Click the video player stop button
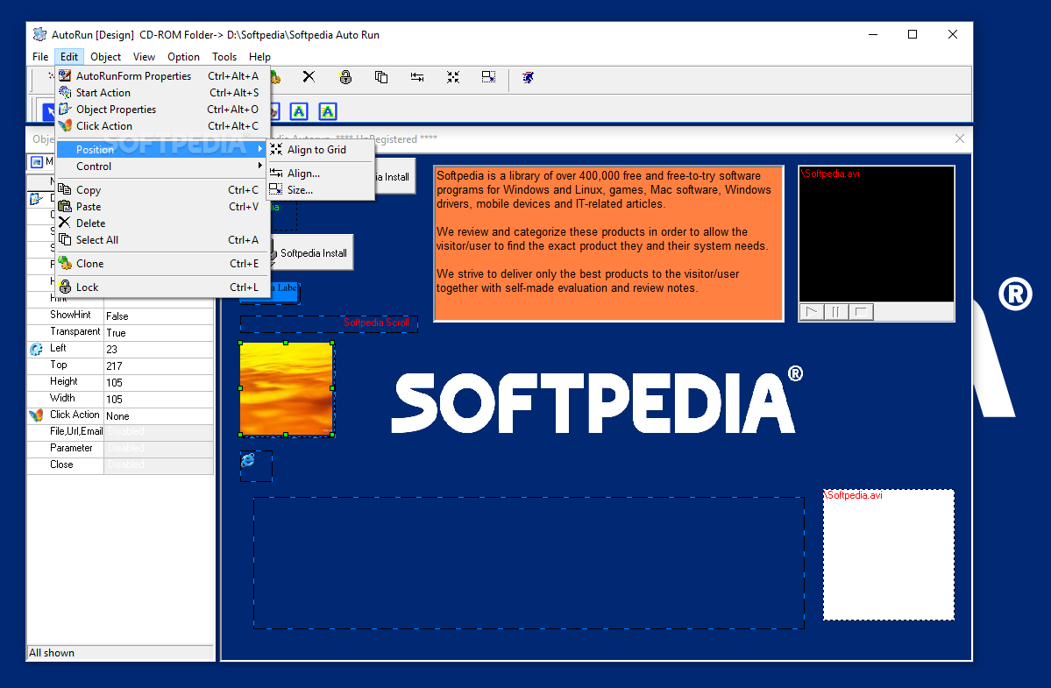 click(861, 311)
